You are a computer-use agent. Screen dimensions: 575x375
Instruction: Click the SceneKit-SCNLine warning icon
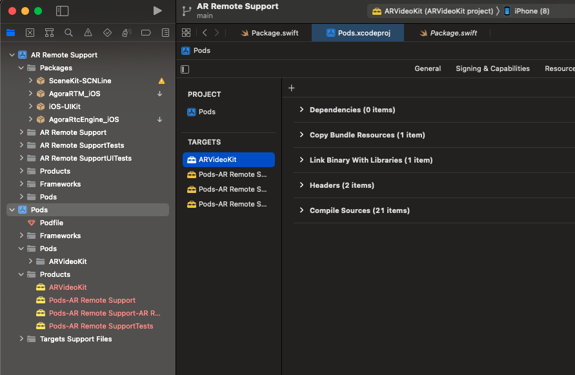click(161, 81)
